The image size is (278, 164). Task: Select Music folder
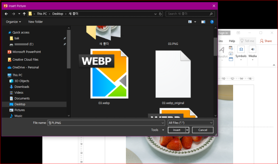[18, 116]
